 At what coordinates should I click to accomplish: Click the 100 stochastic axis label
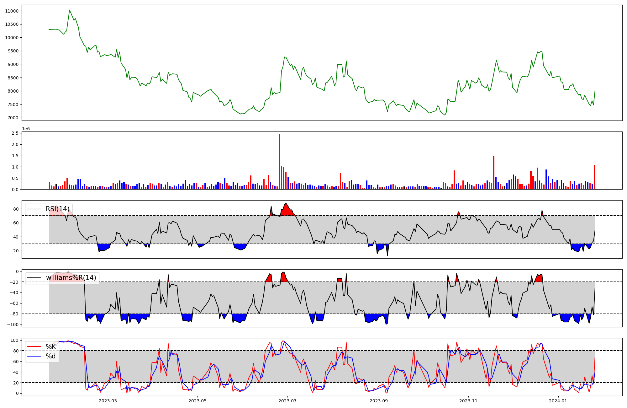(14, 340)
